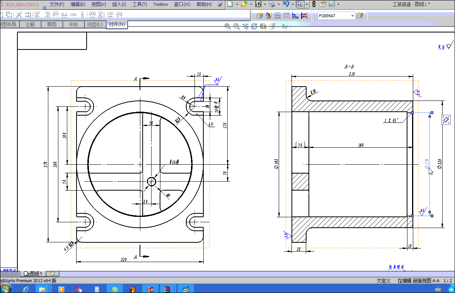
Task: Click the Line Style dashed icon
Action: click(x=286, y=15)
